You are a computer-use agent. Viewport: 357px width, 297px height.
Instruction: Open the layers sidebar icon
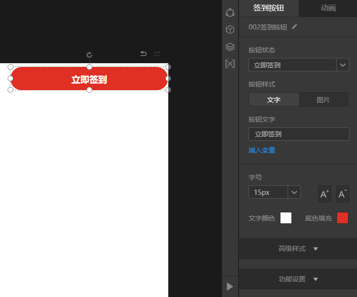[230, 47]
